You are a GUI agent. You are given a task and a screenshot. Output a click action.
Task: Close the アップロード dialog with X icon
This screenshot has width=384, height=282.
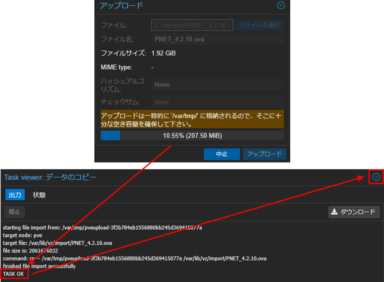pos(280,6)
